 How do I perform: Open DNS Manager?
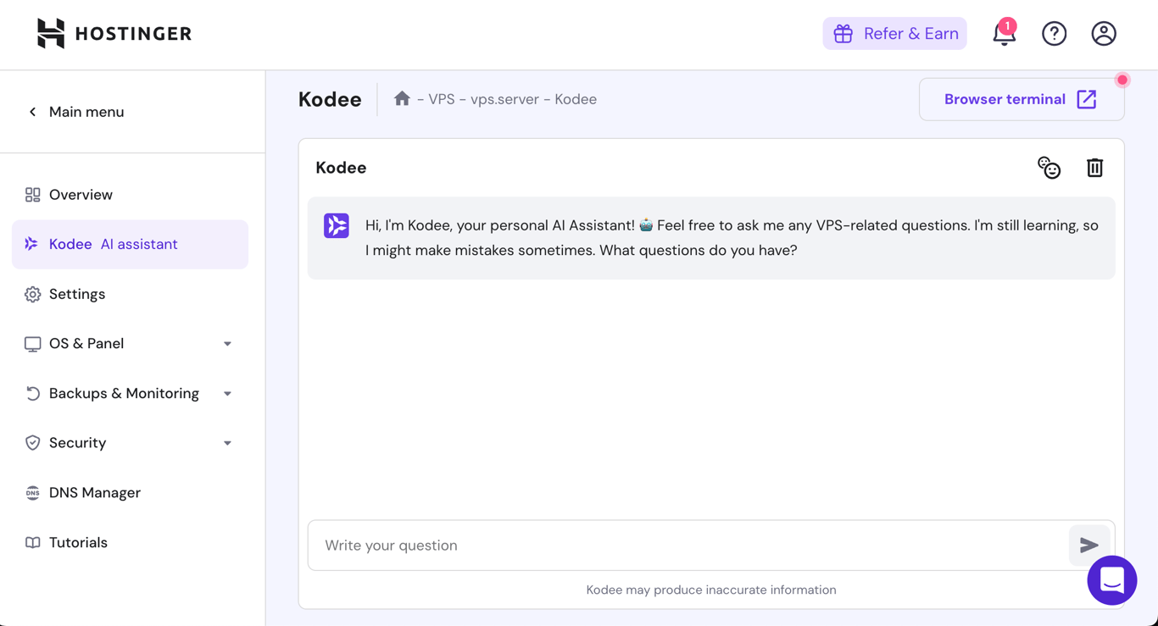click(x=93, y=492)
